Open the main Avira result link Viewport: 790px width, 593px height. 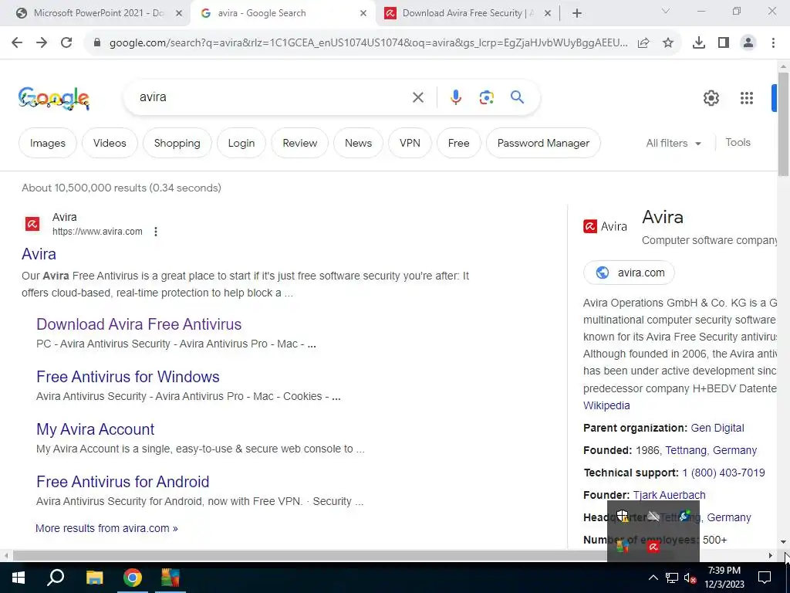(39, 254)
